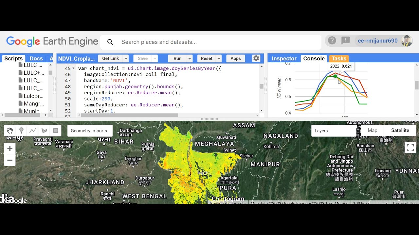Switch to the Console tab
Viewport: 419px width, 235px height.
pyautogui.click(x=314, y=58)
